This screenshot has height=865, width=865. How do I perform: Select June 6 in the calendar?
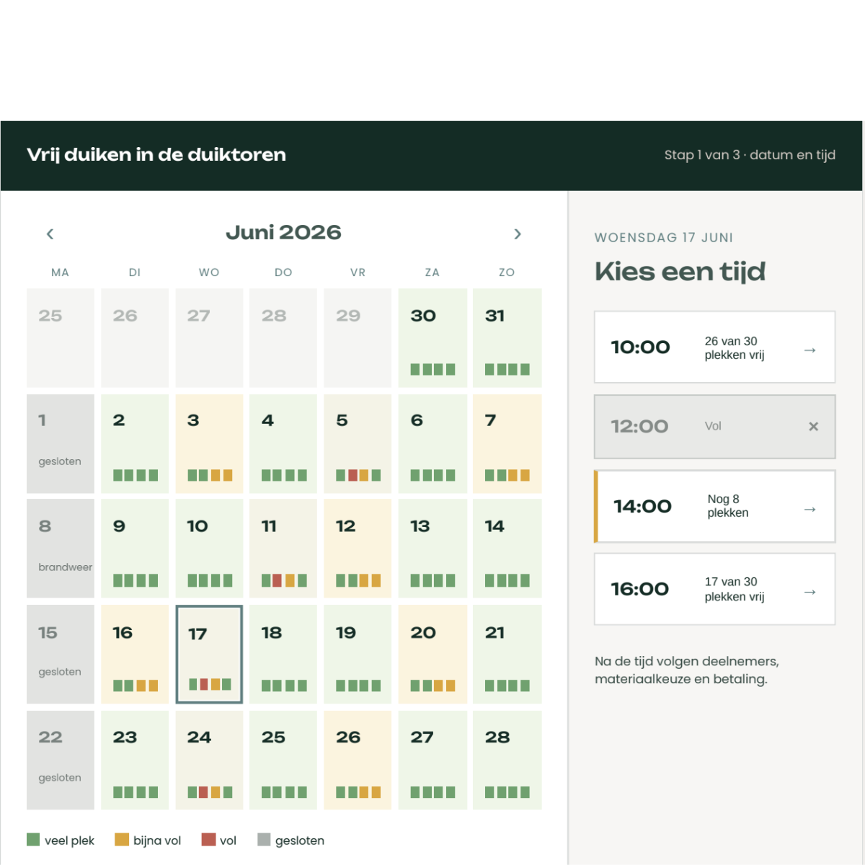click(x=432, y=443)
